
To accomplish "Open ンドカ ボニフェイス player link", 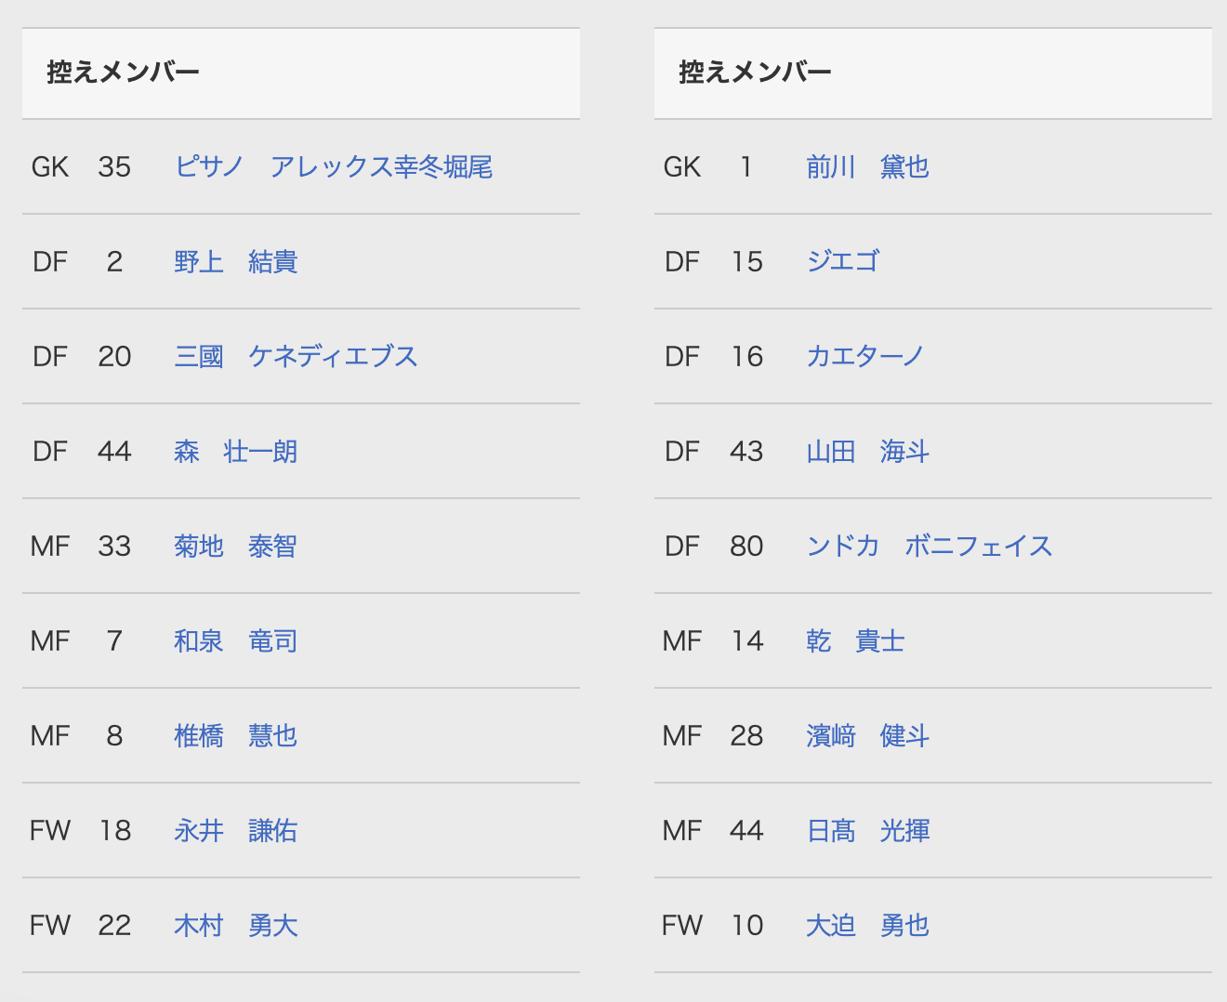I will pos(929,547).
